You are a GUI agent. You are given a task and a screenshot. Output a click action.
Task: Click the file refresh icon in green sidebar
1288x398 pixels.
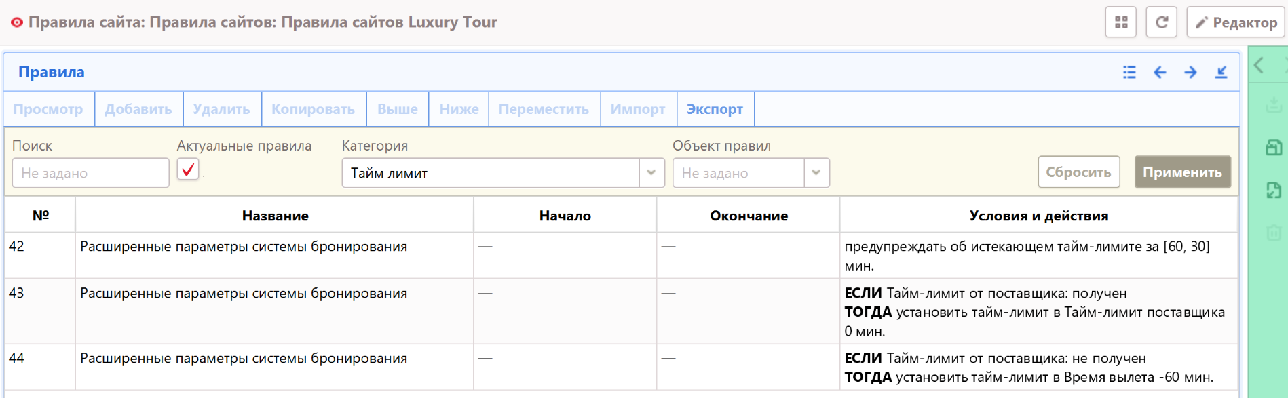pyautogui.click(x=1273, y=190)
